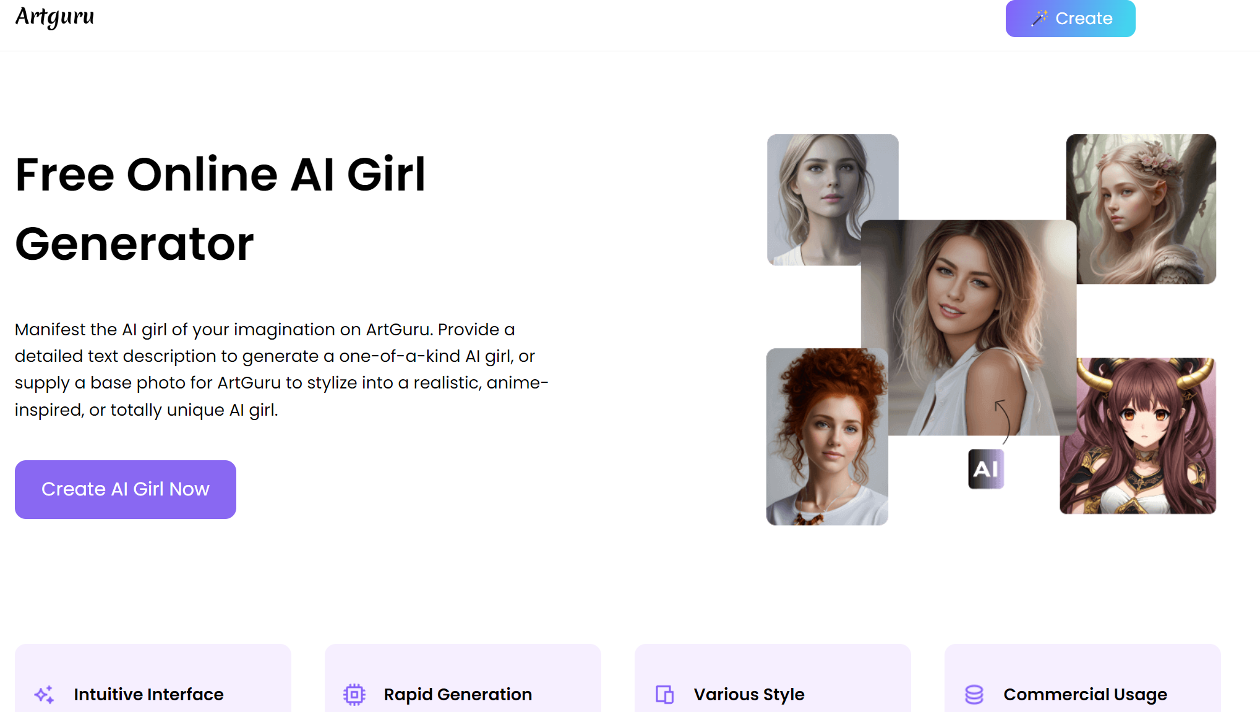The width and height of the screenshot is (1260, 712).
Task: Click the magic wand icon beside Create
Action: coord(1039,18)
